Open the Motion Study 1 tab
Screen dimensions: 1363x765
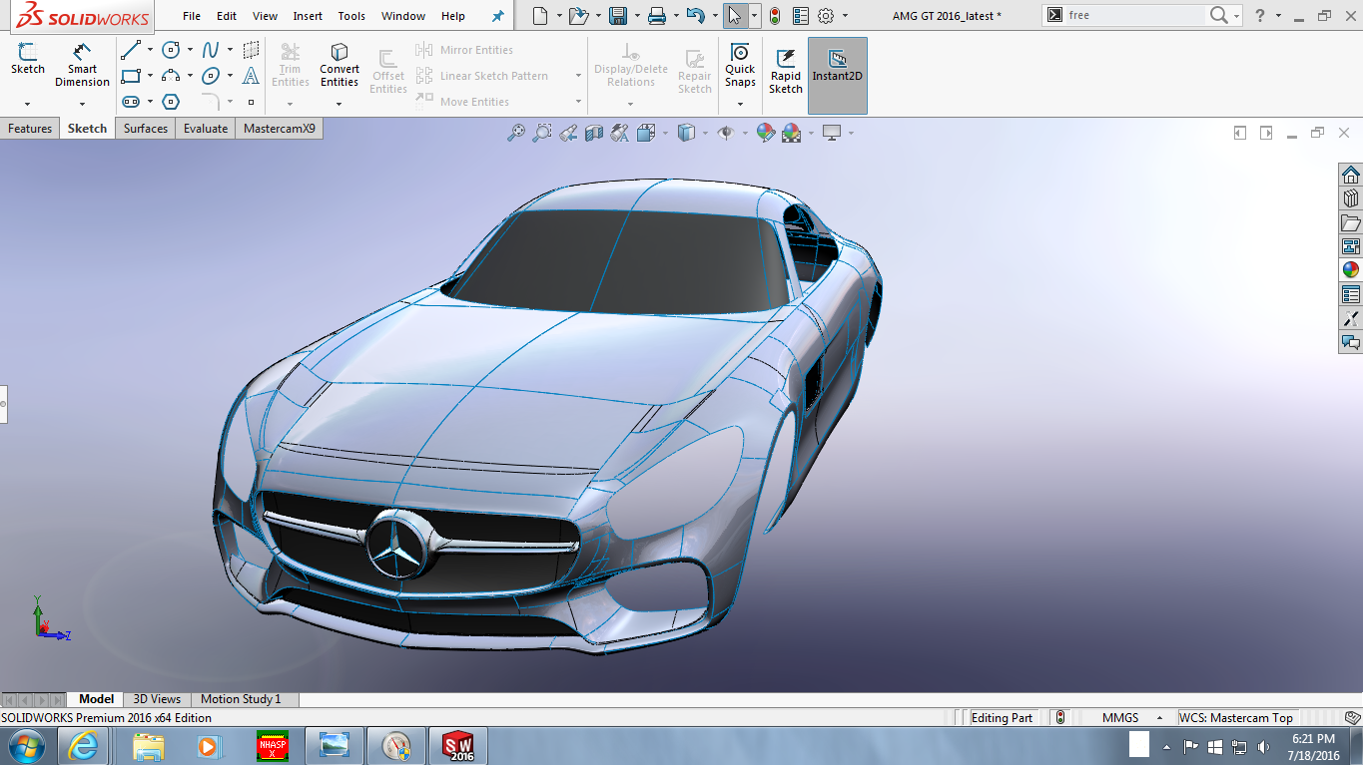click(x=241, y=699)
